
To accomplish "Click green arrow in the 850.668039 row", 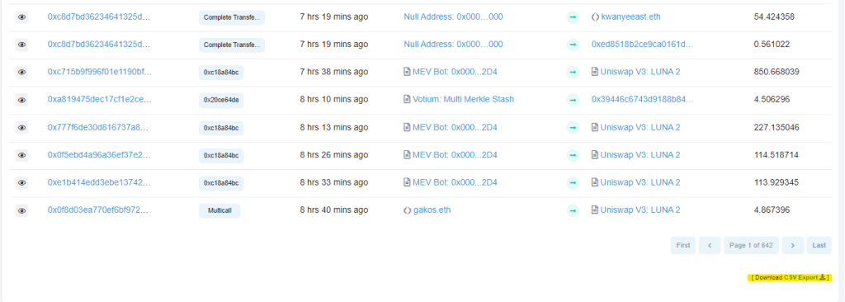I will pos(573,73).
